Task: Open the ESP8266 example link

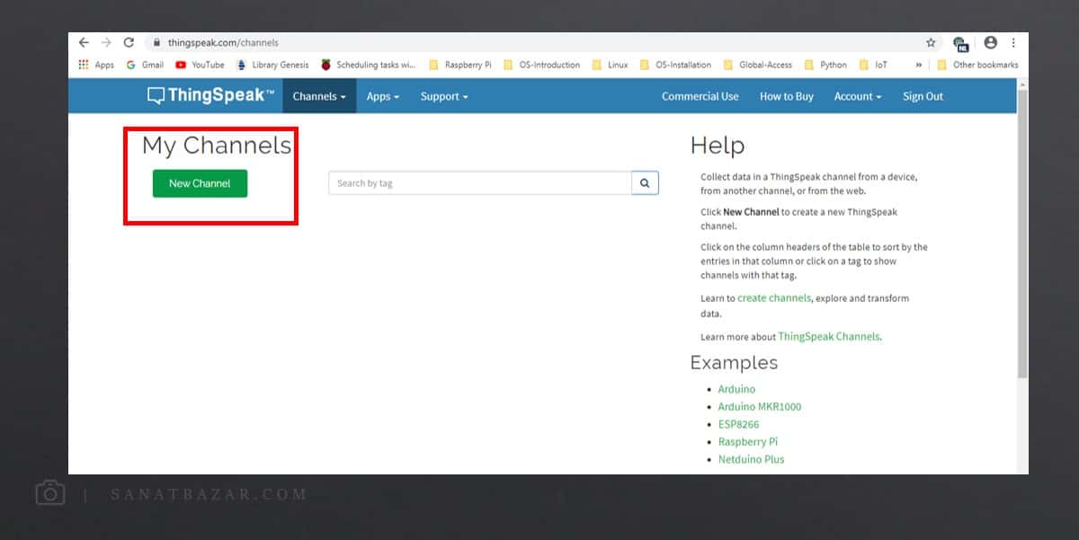Action: 738,424
